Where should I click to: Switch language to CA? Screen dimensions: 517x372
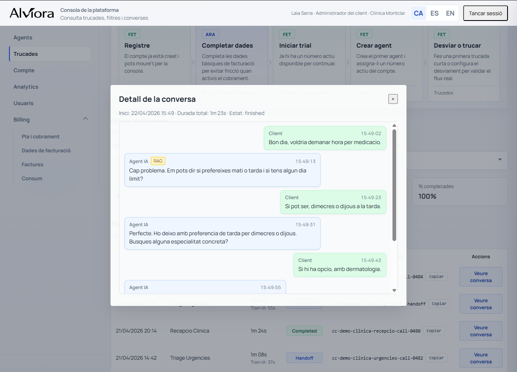pos(418,13)
